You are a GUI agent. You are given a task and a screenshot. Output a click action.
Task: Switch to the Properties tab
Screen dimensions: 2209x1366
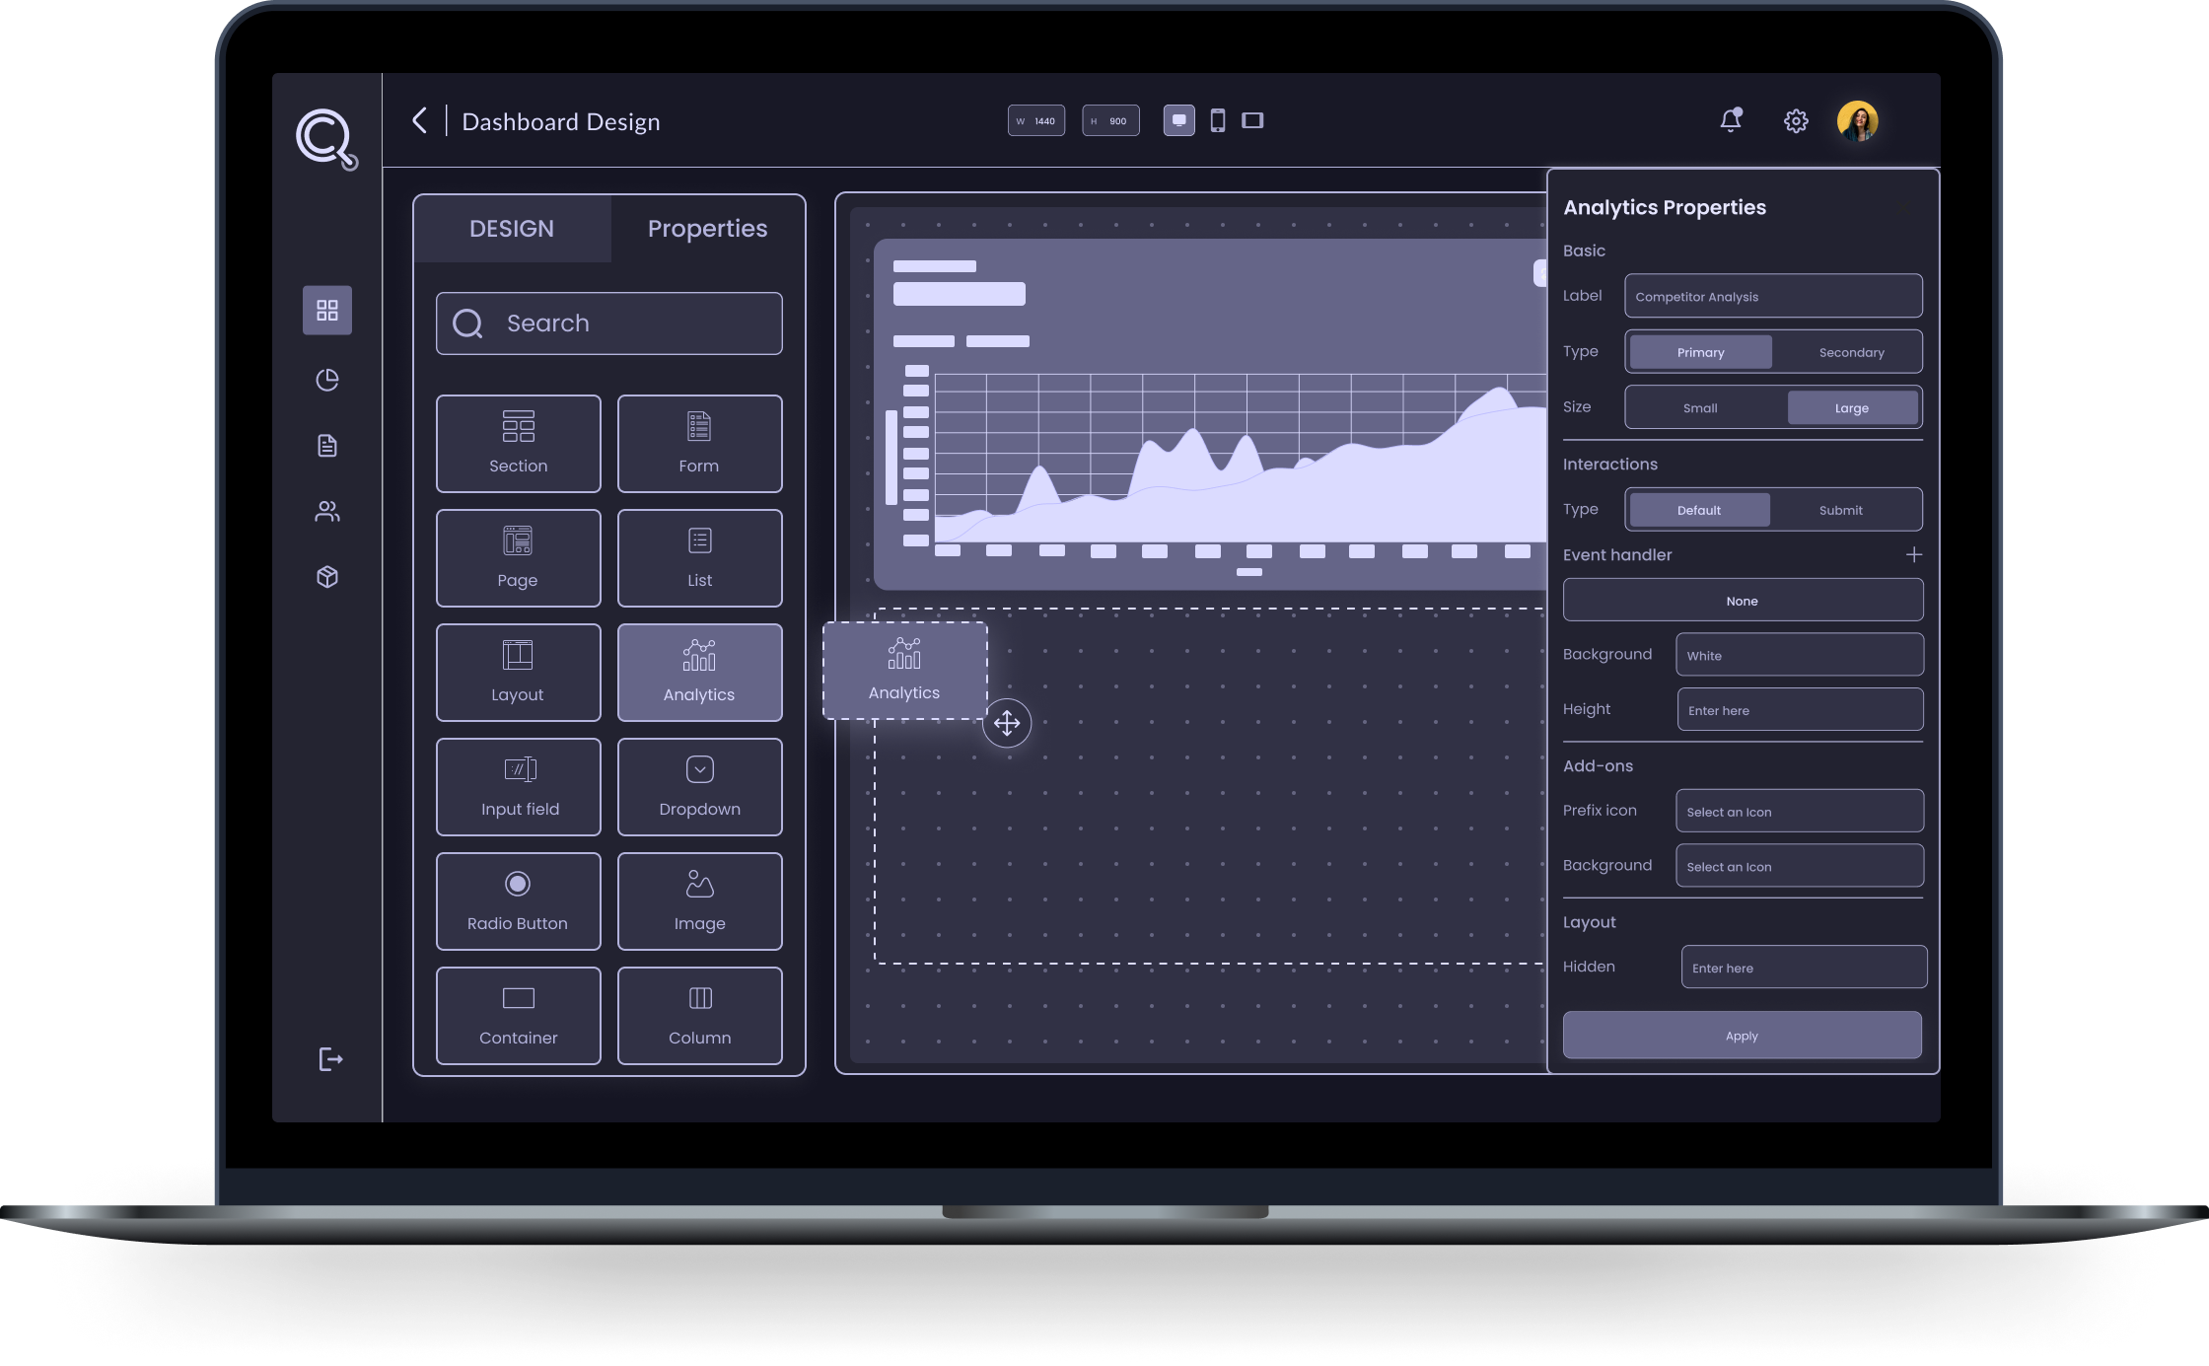tap(707, 229)
